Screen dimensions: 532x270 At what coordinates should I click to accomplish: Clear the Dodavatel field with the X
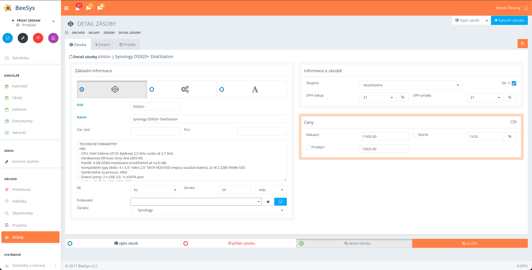268,202
